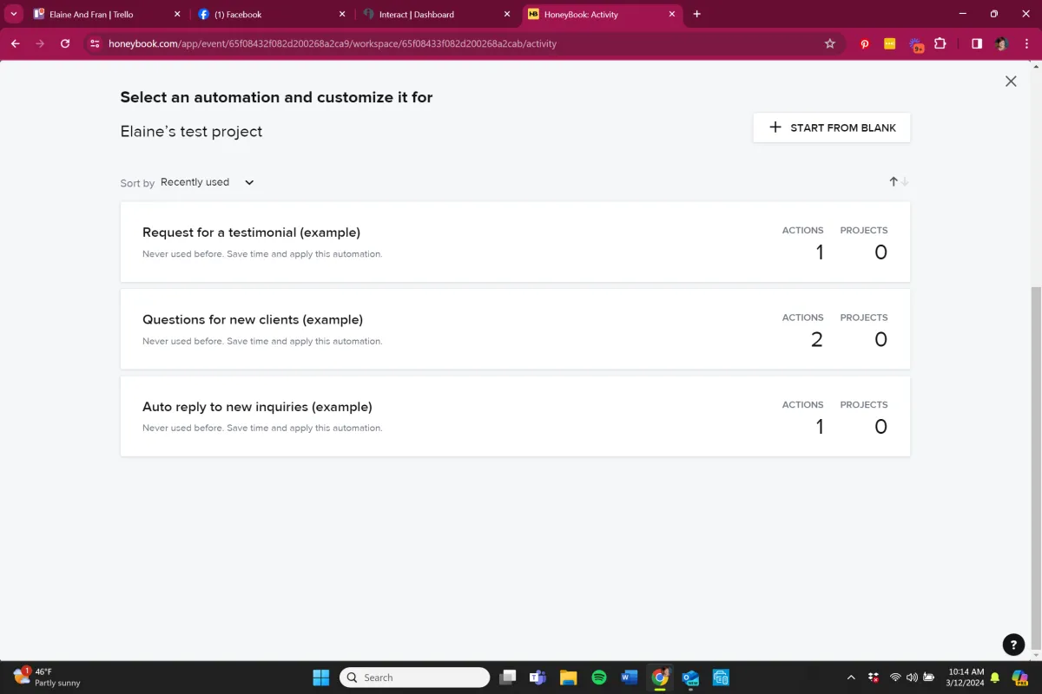This screenshot has width=1042, height=694.
Task: Open the Extensions puzzle menu
Action: (940, 43)
